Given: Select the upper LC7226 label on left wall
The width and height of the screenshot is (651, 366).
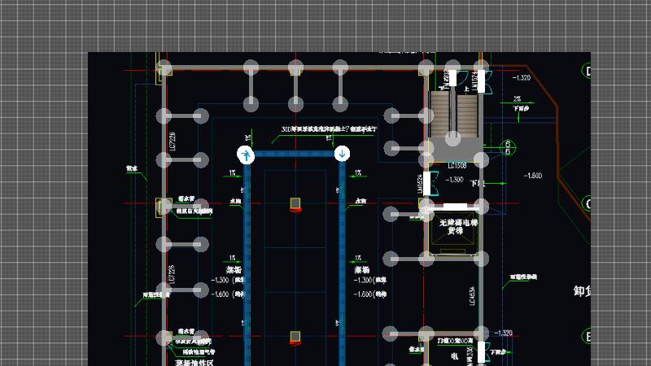Looking at the screenshot, I should [172, 144].
